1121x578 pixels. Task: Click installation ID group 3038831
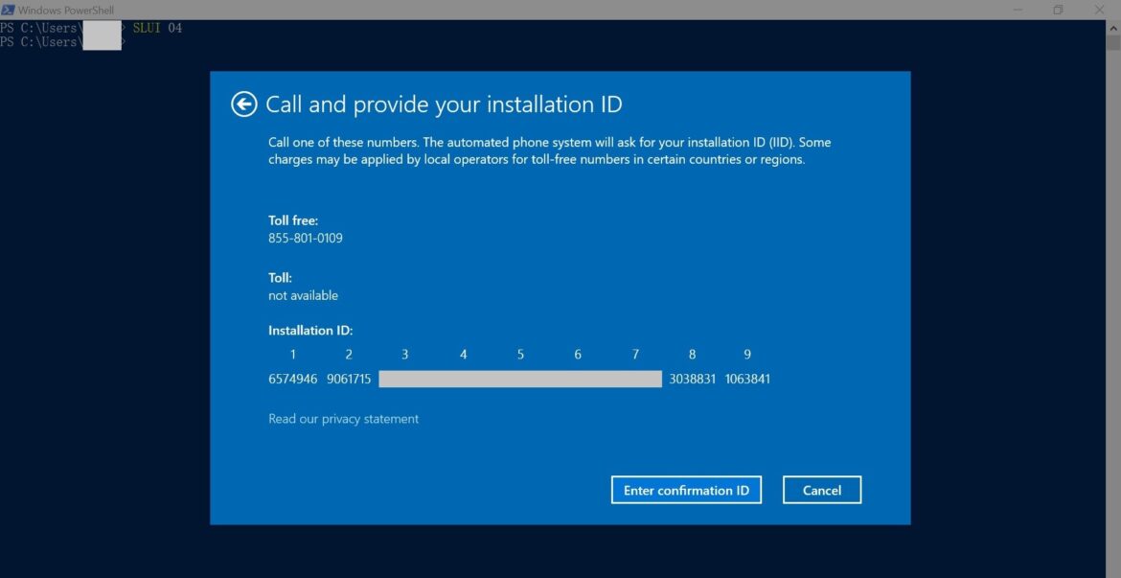coord(692,379)
